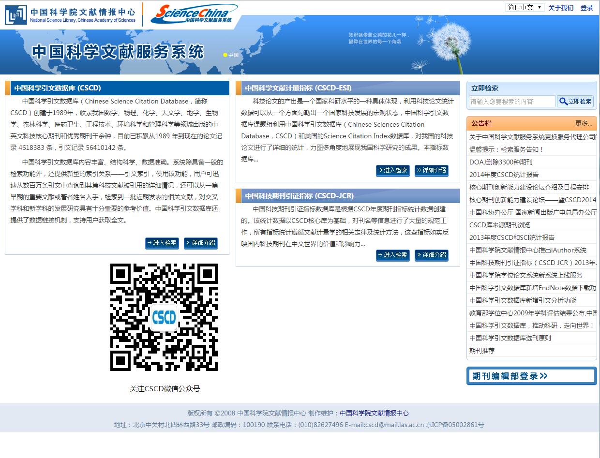Click 进入检索 under the CSCD-JCR panel
The image size is (600, 458).
coord(393,255)
